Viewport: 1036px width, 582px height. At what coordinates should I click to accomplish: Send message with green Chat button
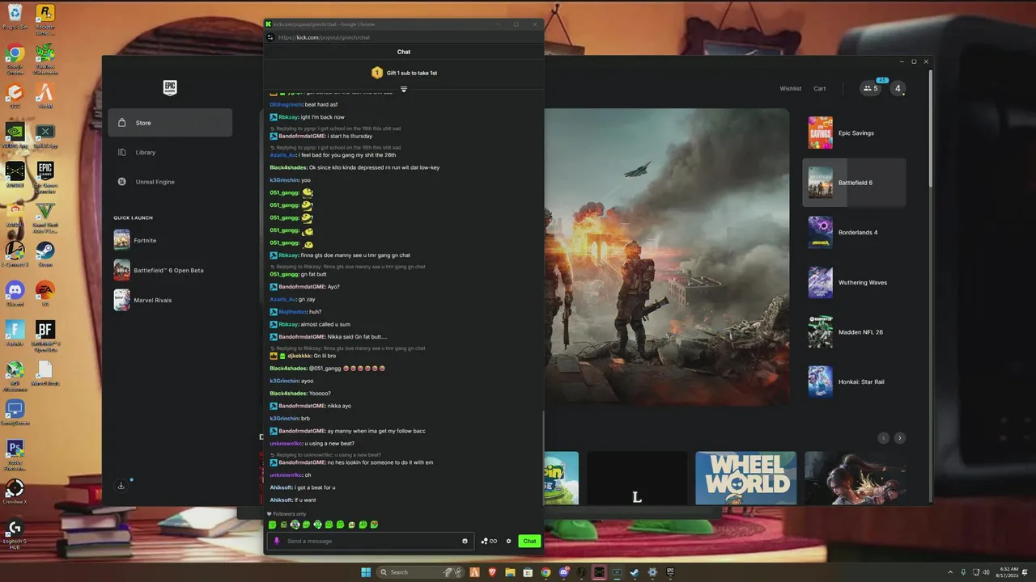point(529,541)
